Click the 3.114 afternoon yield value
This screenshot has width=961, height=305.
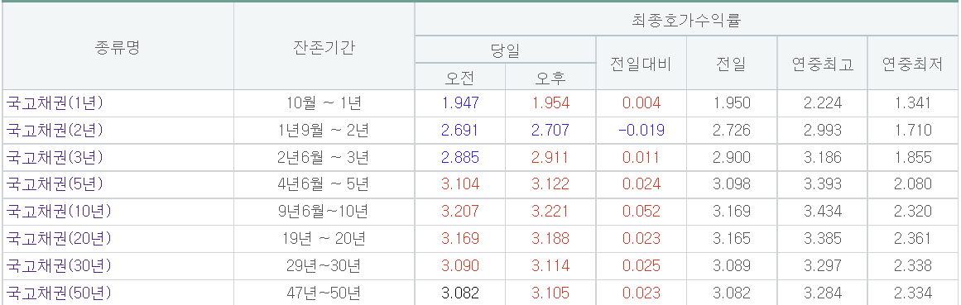(x=550, y=266)
